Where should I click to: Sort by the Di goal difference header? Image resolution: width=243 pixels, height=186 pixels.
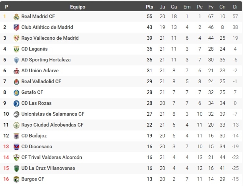[x=235, y=7]
